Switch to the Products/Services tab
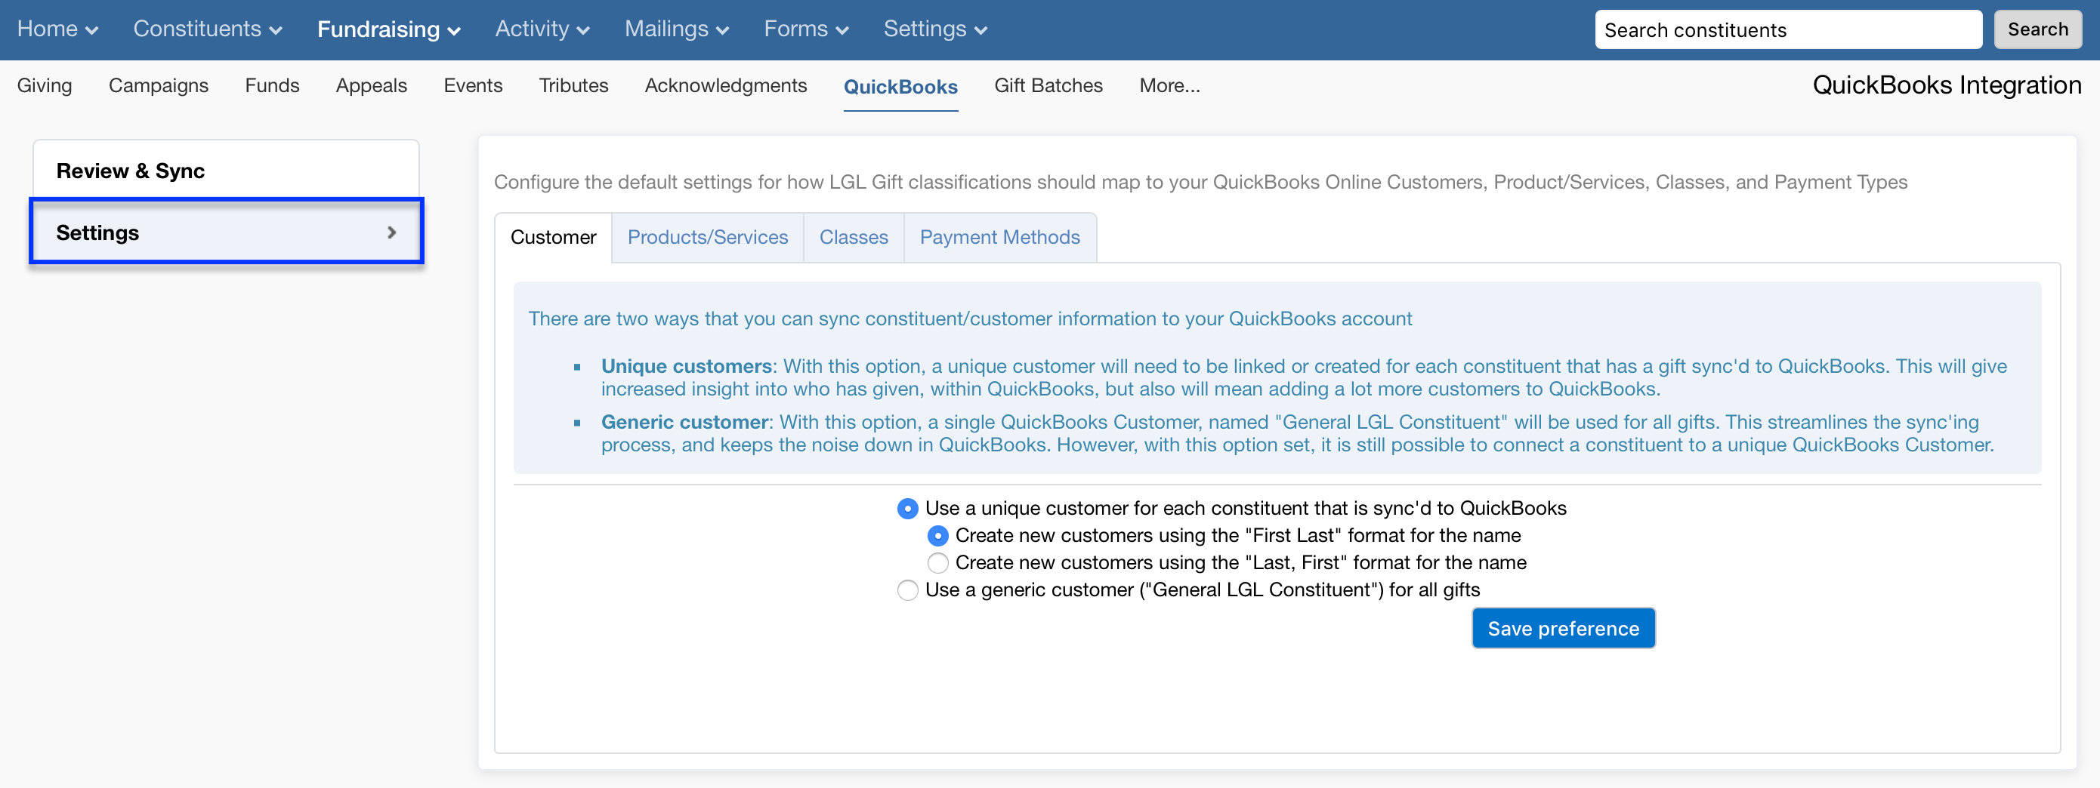Viewport: 2100px width, 788px height. [707, 237]
